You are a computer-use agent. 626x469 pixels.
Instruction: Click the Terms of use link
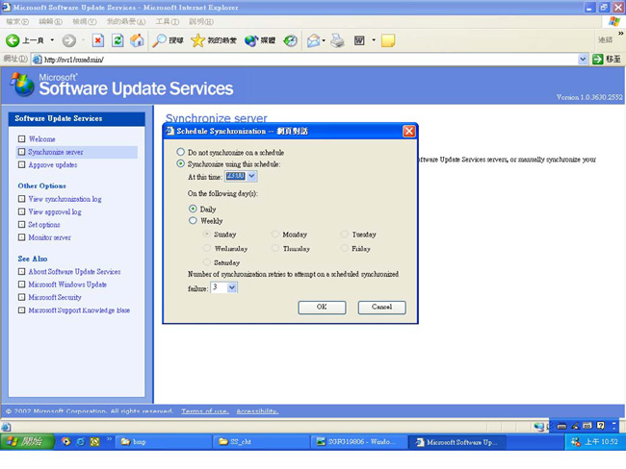pyautogui.click(x=205, y=410)
